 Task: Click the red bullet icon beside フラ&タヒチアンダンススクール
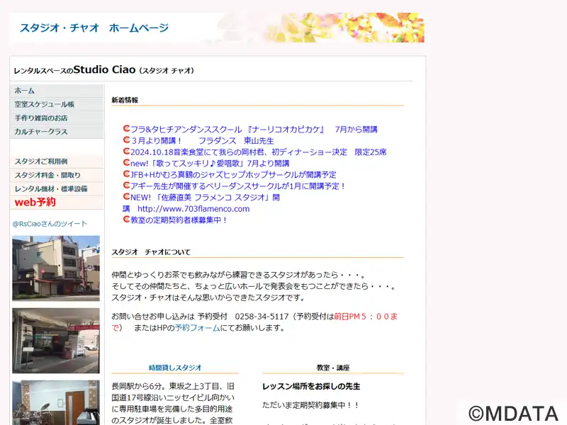[x=126, y=129]
